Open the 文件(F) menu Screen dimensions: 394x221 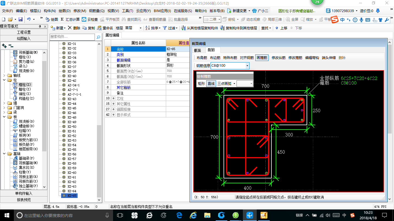click(x=7, y=11)
